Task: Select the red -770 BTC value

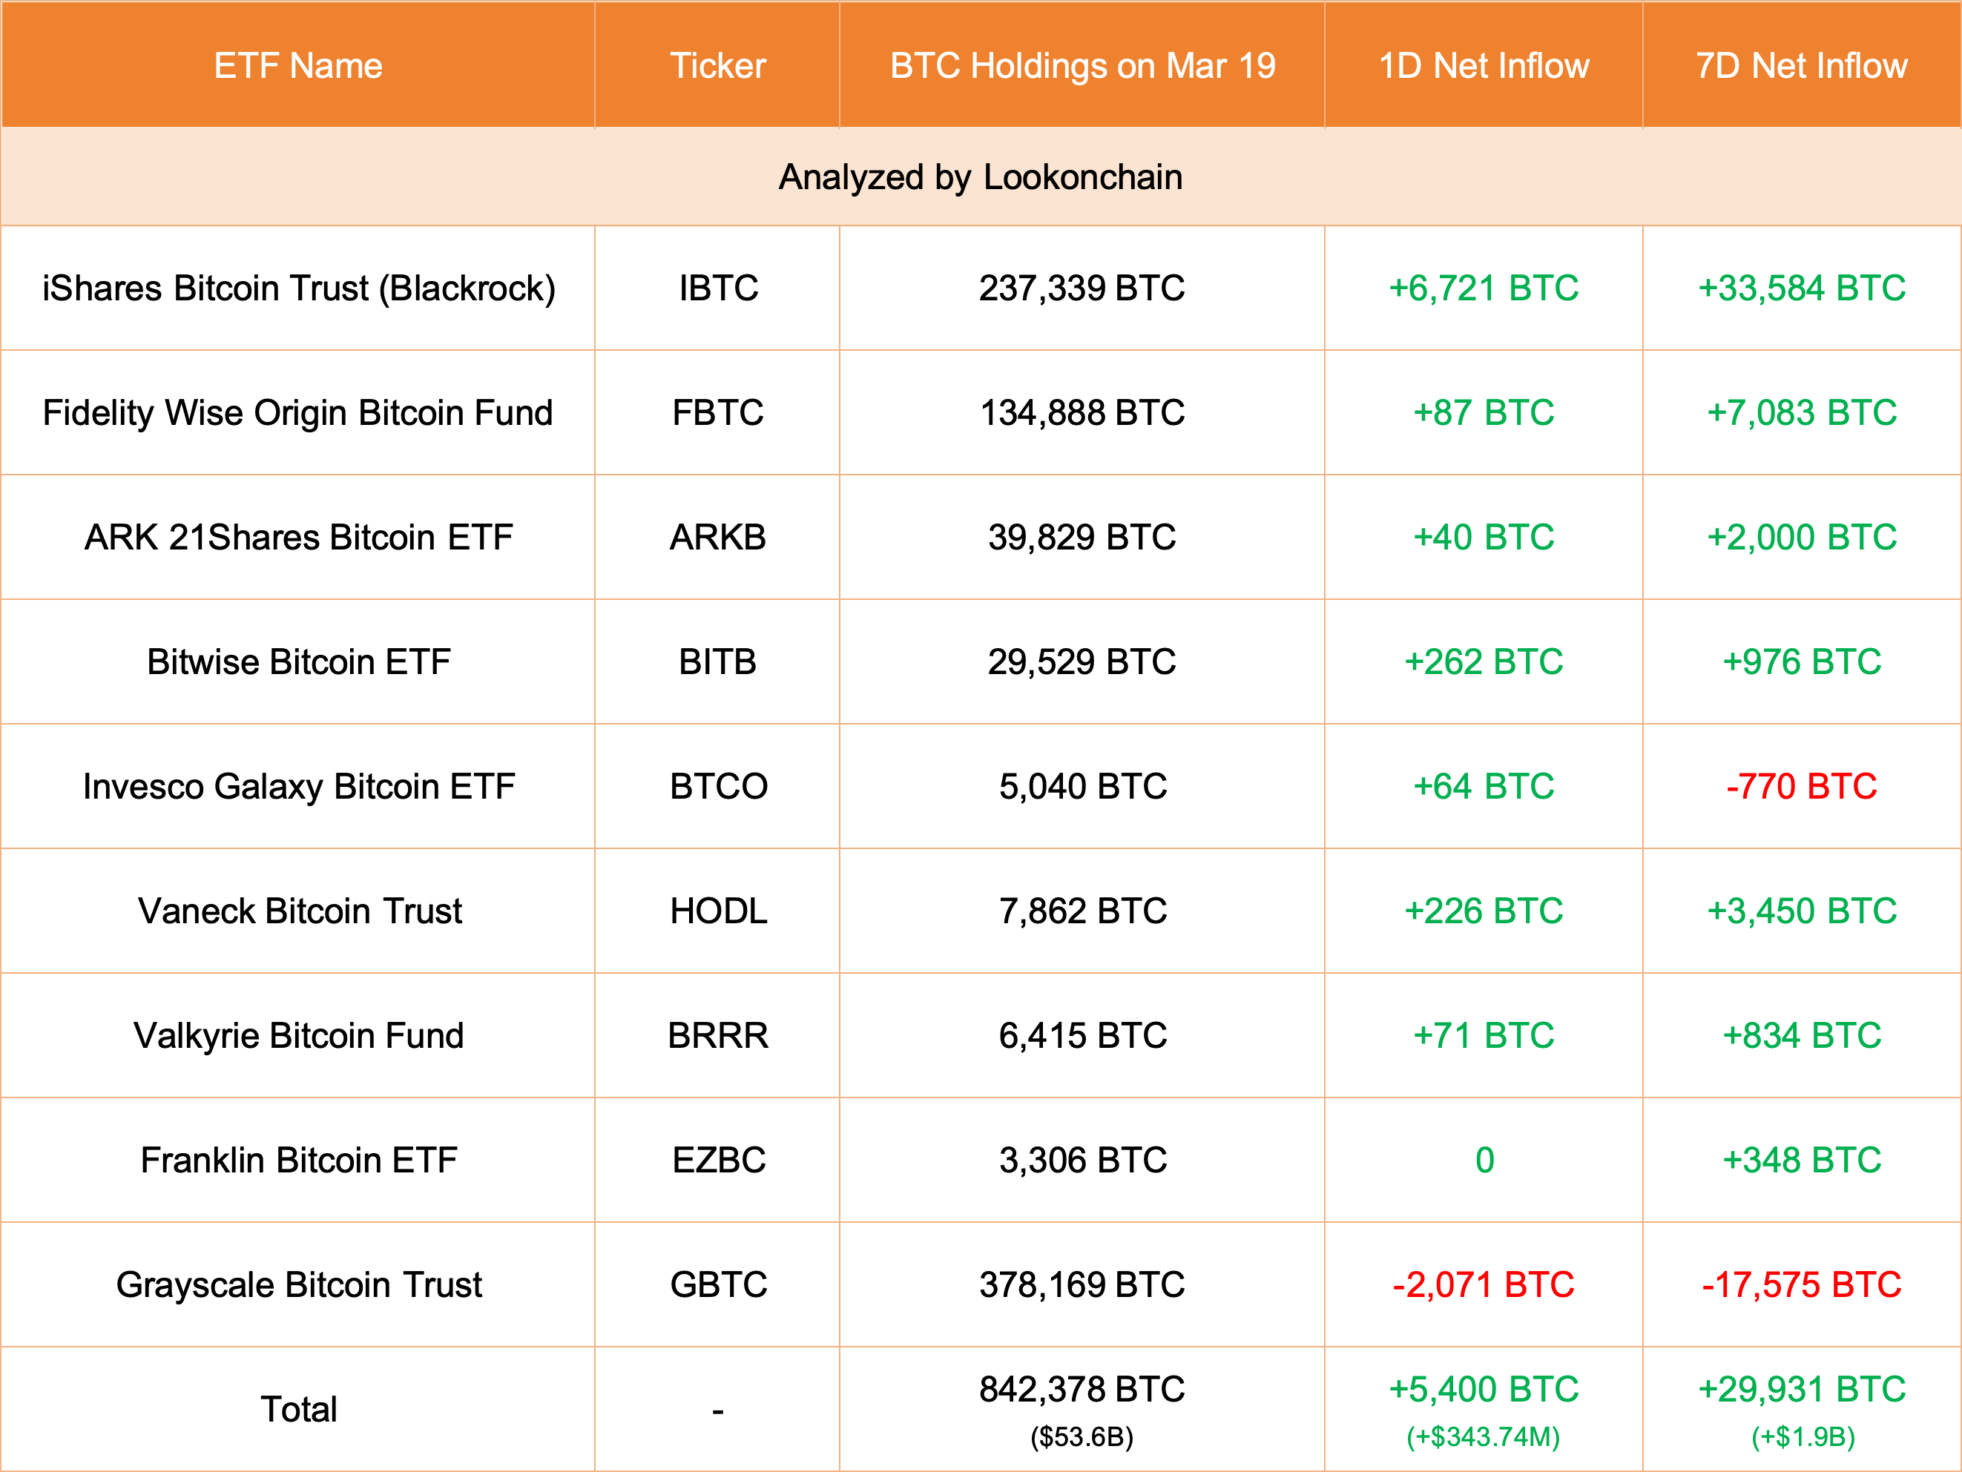Action: pyautogui.click(x=1802, y=787)
